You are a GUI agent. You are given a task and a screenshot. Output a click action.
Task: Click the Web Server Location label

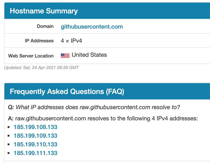pyautogui.click(x=31, y=56)
